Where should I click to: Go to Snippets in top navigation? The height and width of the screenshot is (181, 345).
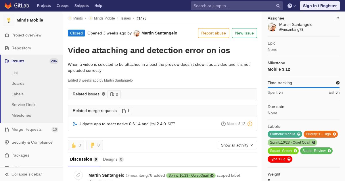(x=81, y=6)
